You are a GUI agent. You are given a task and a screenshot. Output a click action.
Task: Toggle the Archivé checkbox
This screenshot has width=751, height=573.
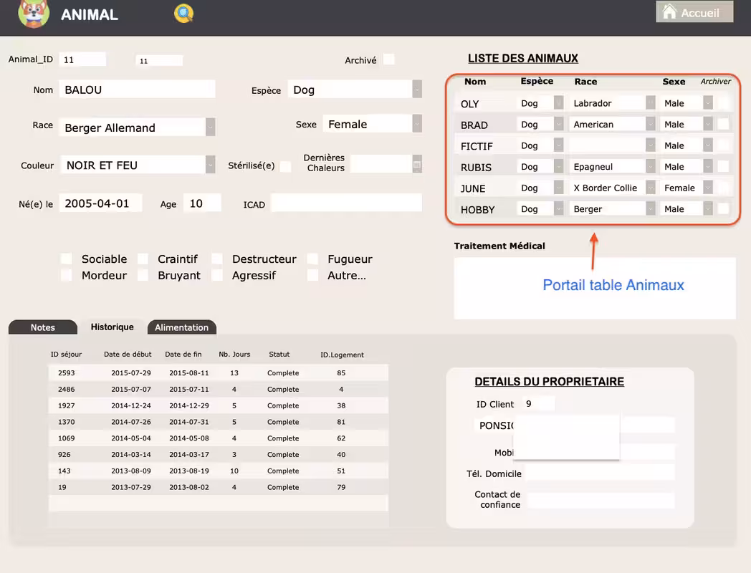click(x=389, y=59)
